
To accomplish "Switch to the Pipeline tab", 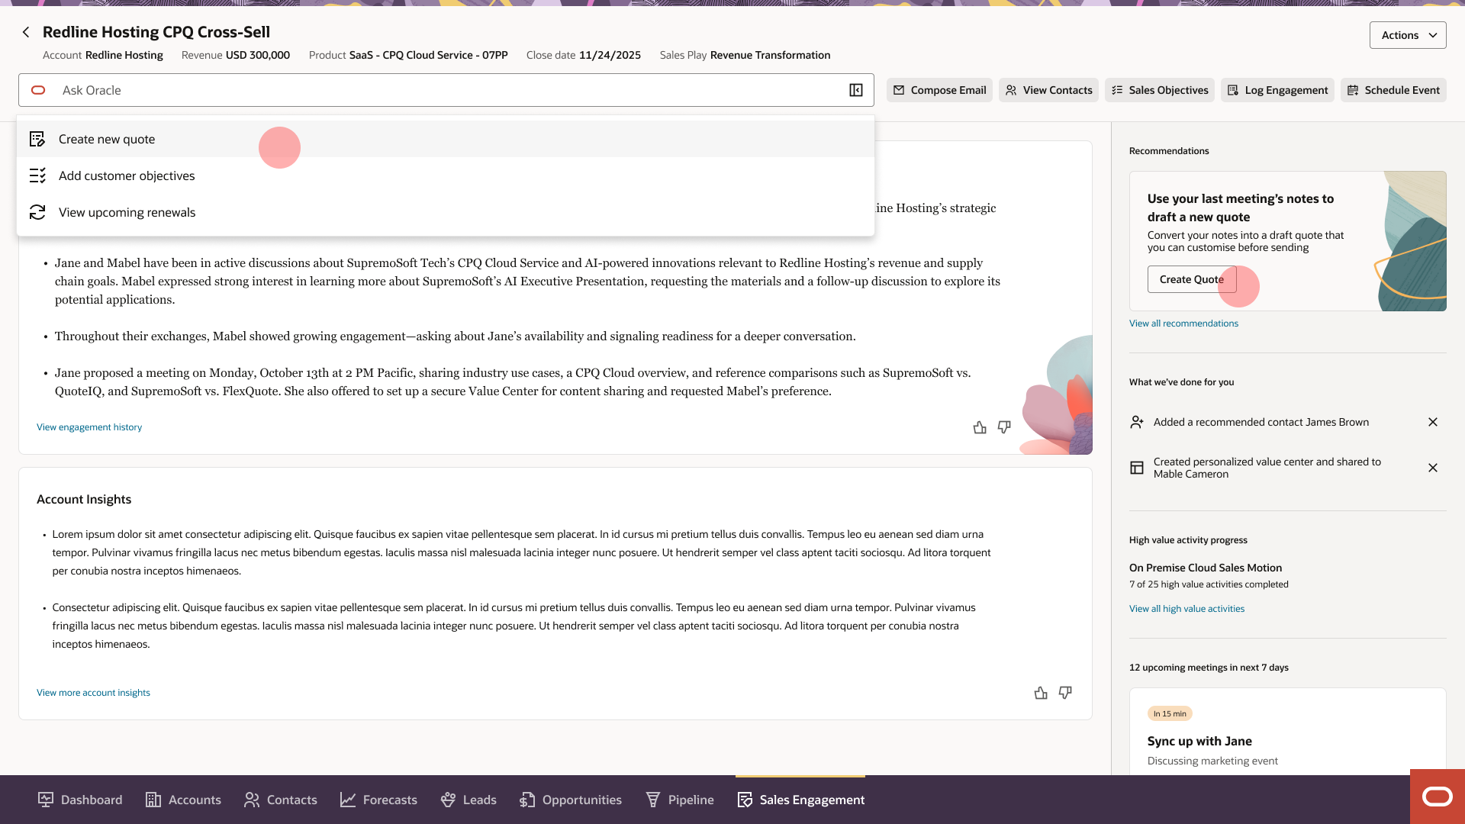I will coord(680,800).
